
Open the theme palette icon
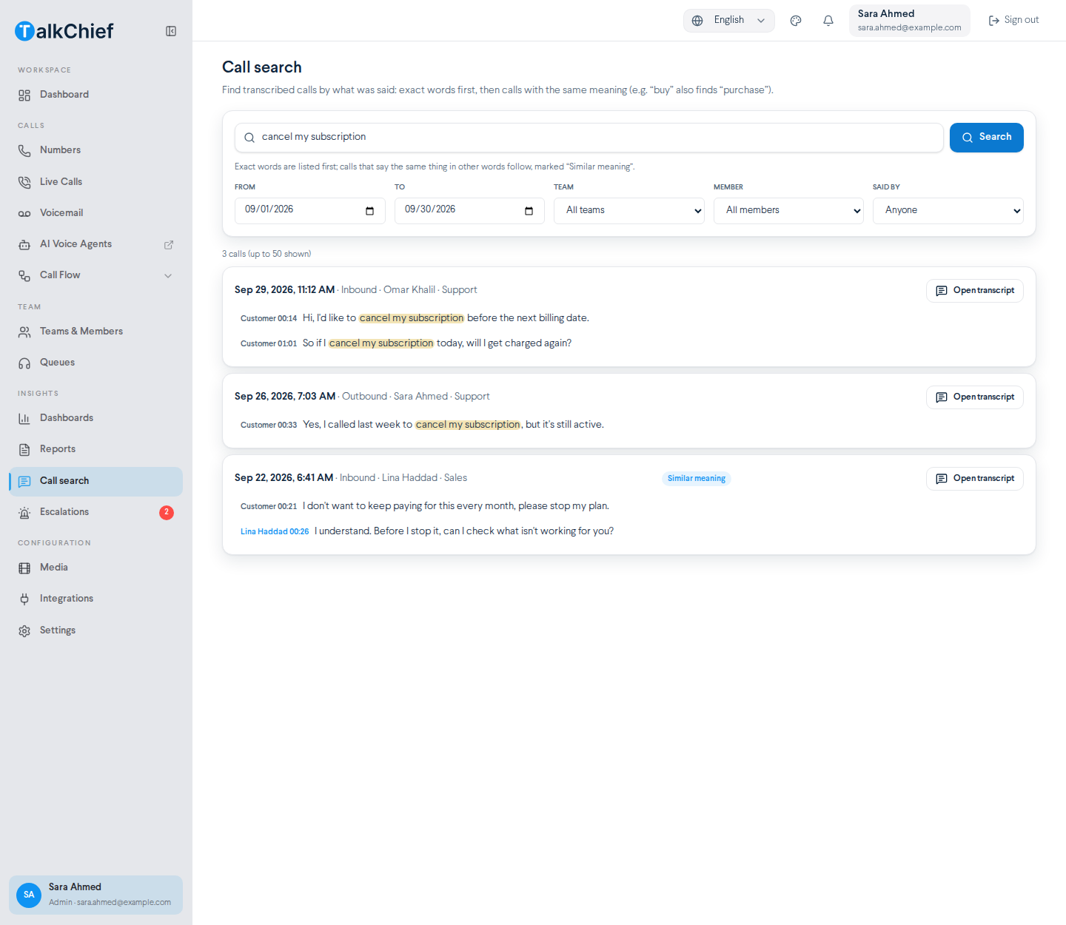click(796, 21)
